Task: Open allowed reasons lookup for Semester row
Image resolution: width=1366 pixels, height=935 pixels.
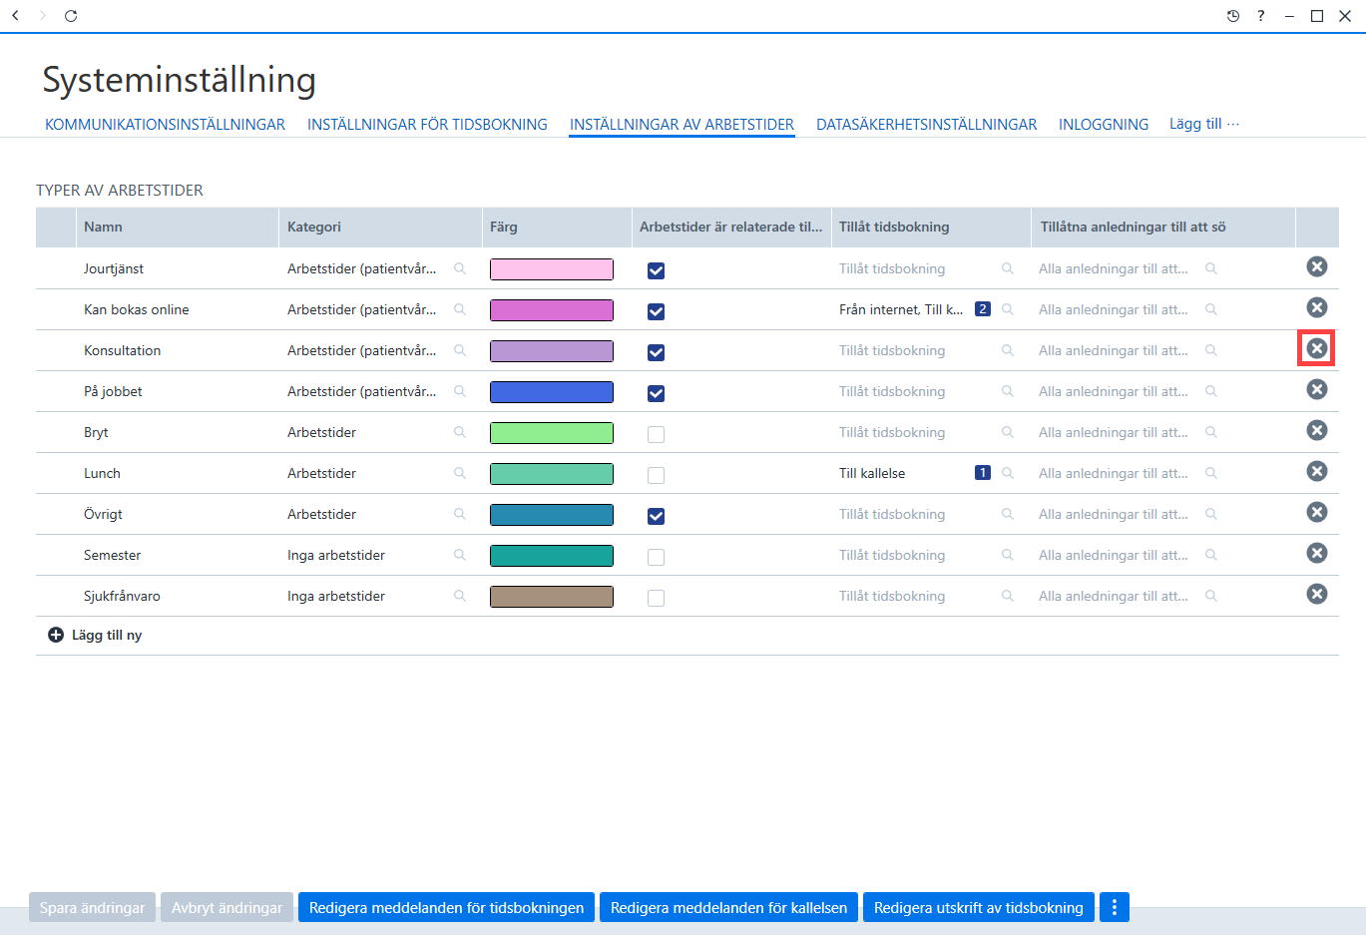Action: coord(1211,555)
